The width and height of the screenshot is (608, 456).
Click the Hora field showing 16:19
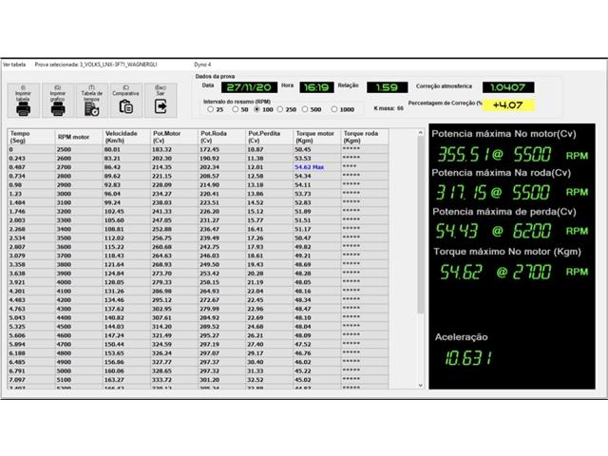[316, 87]
